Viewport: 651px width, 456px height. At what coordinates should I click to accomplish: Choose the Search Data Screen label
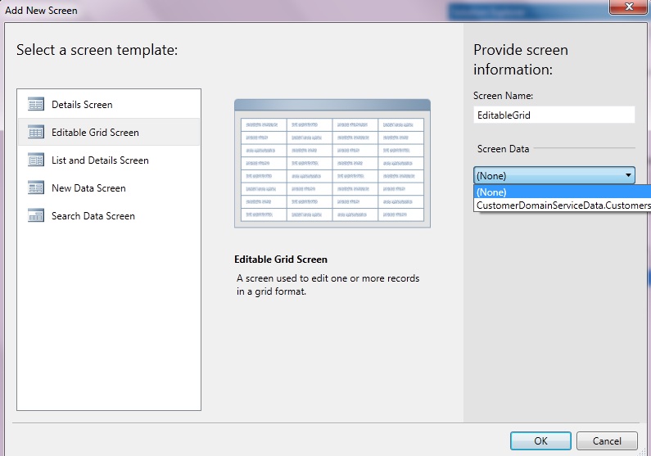[93, 216]
